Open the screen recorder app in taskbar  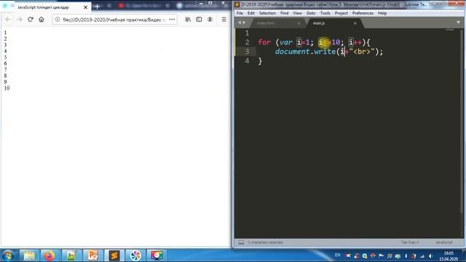157,255
